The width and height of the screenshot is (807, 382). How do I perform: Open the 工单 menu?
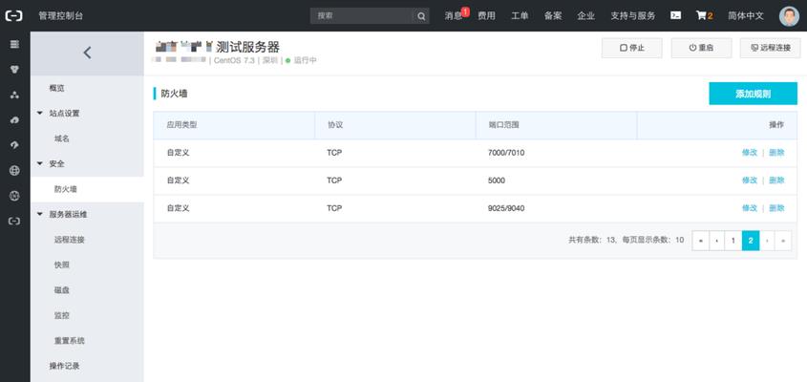tap(520, 16)
